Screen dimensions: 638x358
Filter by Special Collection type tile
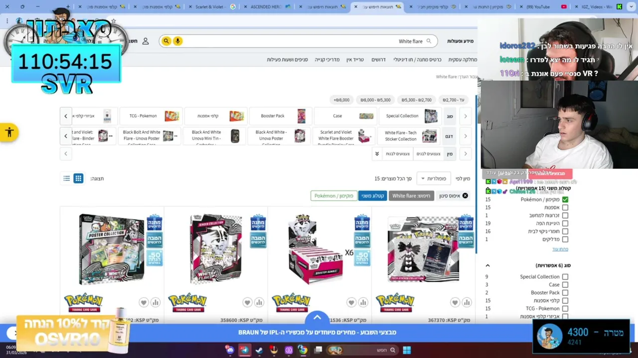pos(411,116)
